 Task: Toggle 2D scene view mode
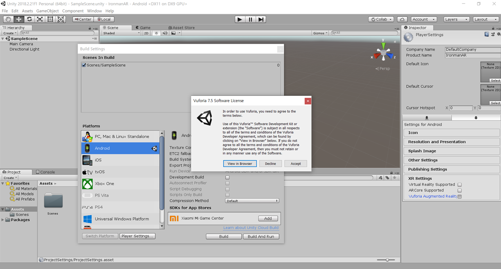click(x=146, y=33)
